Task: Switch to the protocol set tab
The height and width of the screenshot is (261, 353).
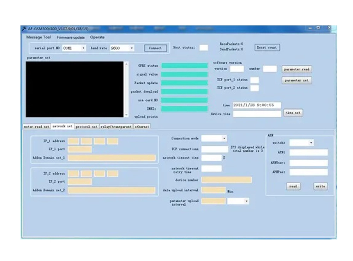Action: (x=86, y=126)
